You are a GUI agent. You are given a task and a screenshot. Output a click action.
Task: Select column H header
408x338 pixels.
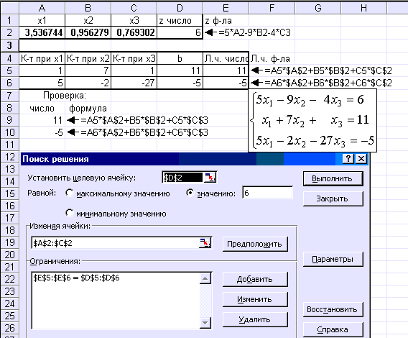click(x=363, y=8)
